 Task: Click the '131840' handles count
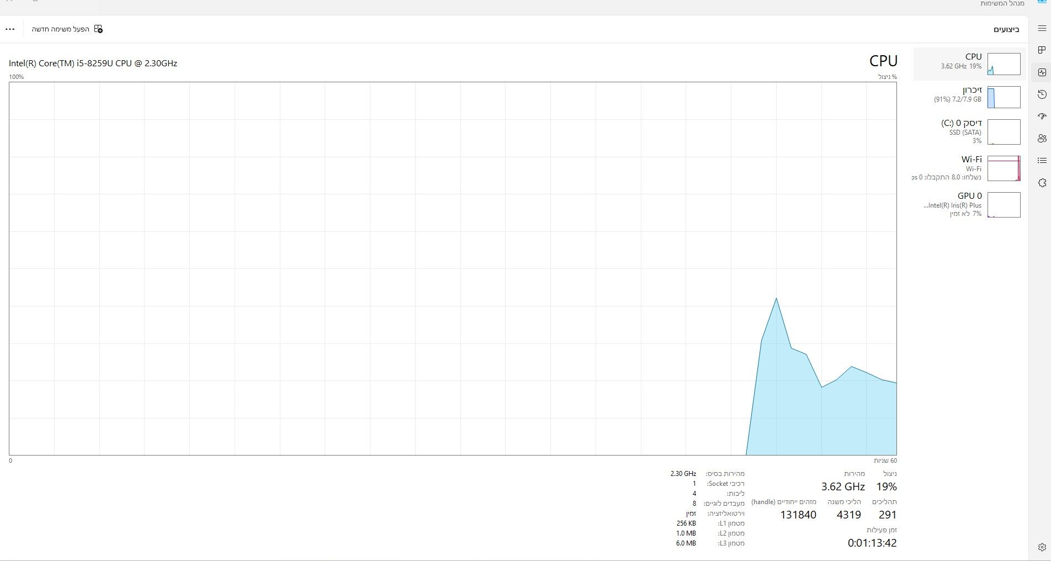798,515
